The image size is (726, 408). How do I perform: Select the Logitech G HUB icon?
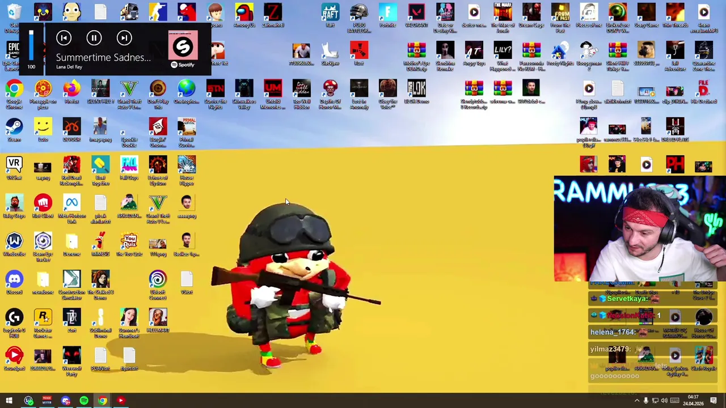click(x=14, y=323)
